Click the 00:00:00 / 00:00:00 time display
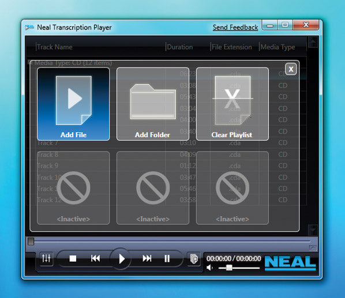The image size is (345, 298). click(234, 258)
